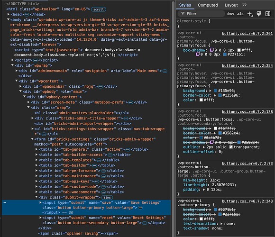Expand background shorthand under primary:focus rule
This screenshot has height=237, width=275.
click(211, 91)
